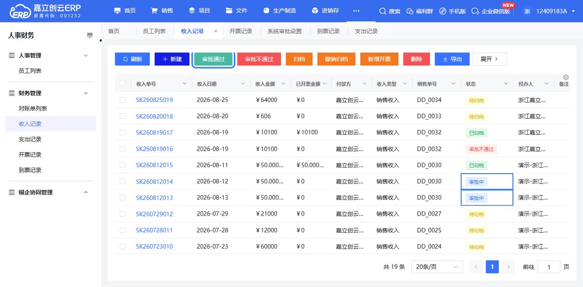Click the 删除 button
The image size is (583, 287).
click(416, 59)
